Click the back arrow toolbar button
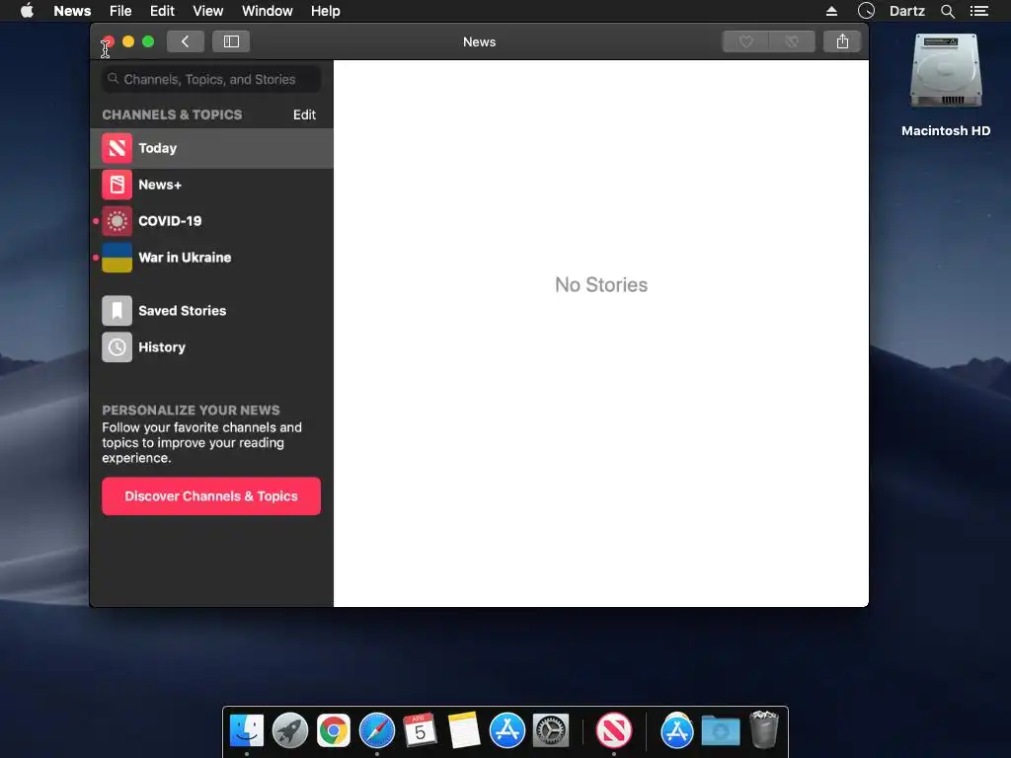1011x758 pixels. tap(185, 41)
